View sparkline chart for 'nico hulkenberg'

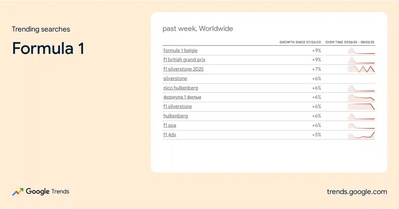click(361, 88)
